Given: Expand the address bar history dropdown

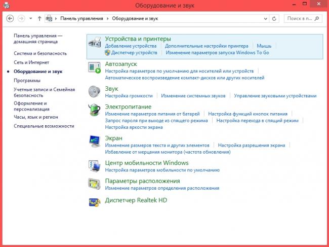Looking at the screenshot, I should [266, 18].
